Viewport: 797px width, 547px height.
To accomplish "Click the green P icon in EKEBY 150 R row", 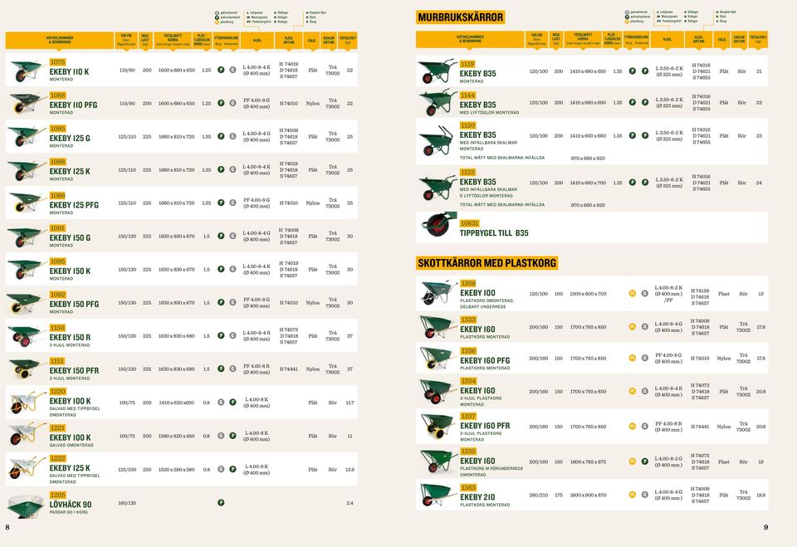I will (221, 335).
